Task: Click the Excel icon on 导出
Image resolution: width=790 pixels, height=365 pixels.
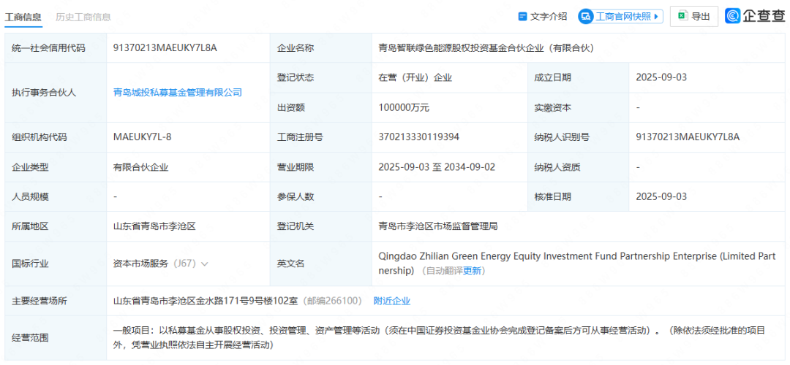Action: pyautogui.click(x=682, y=16)
